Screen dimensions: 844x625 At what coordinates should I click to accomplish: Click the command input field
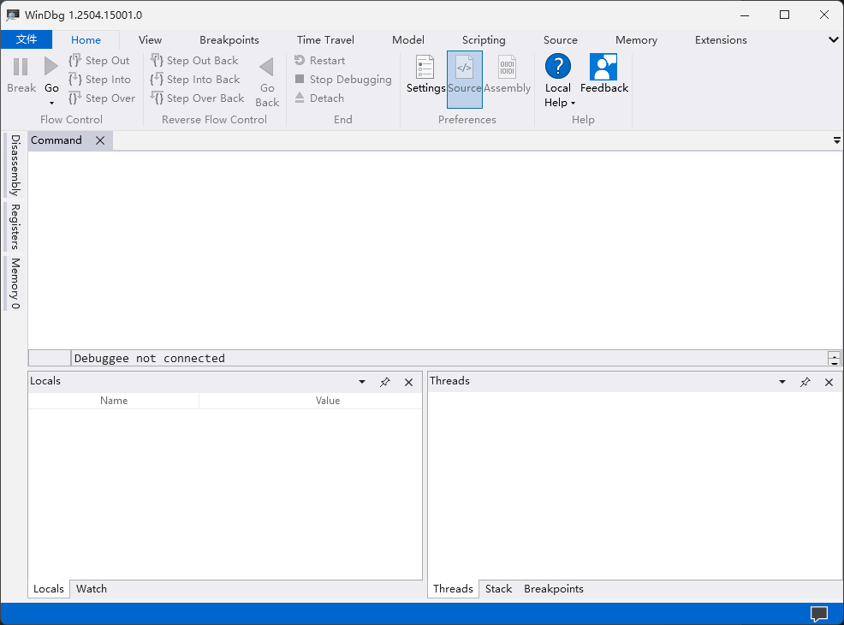coord(449,358)
